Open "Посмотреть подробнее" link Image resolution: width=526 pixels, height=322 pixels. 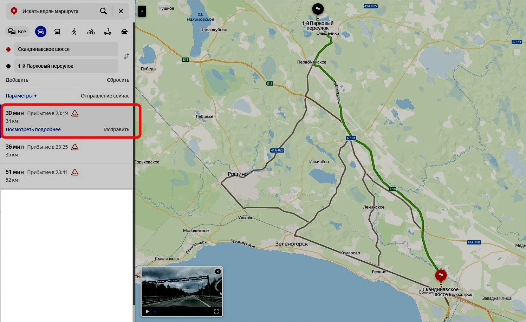[33, 129]
